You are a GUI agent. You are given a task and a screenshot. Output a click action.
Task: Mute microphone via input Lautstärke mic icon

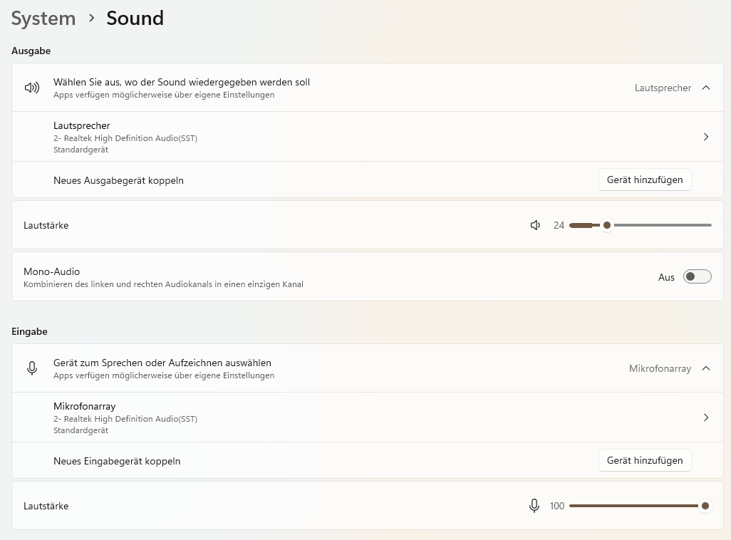click(534, 506)
